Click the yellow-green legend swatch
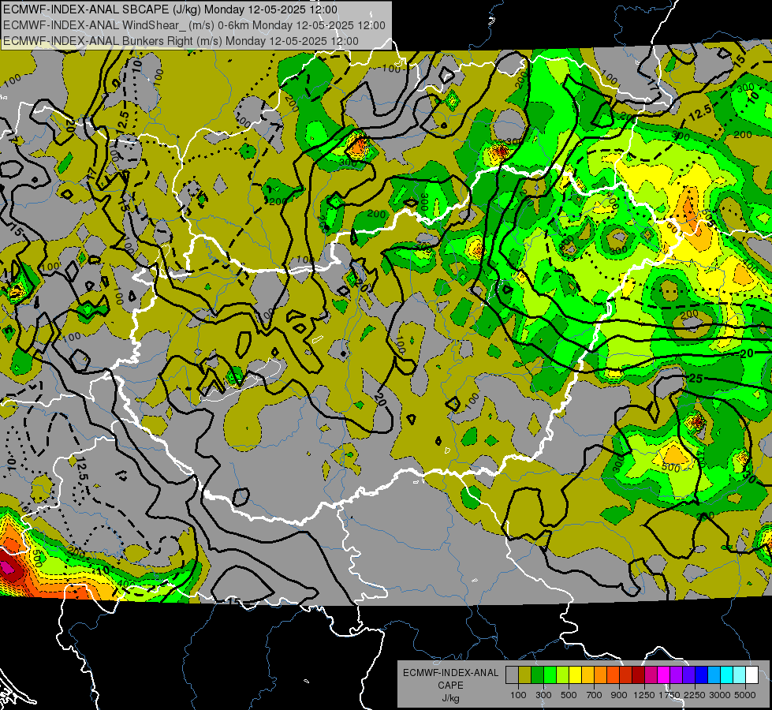 tap(563, 675)
